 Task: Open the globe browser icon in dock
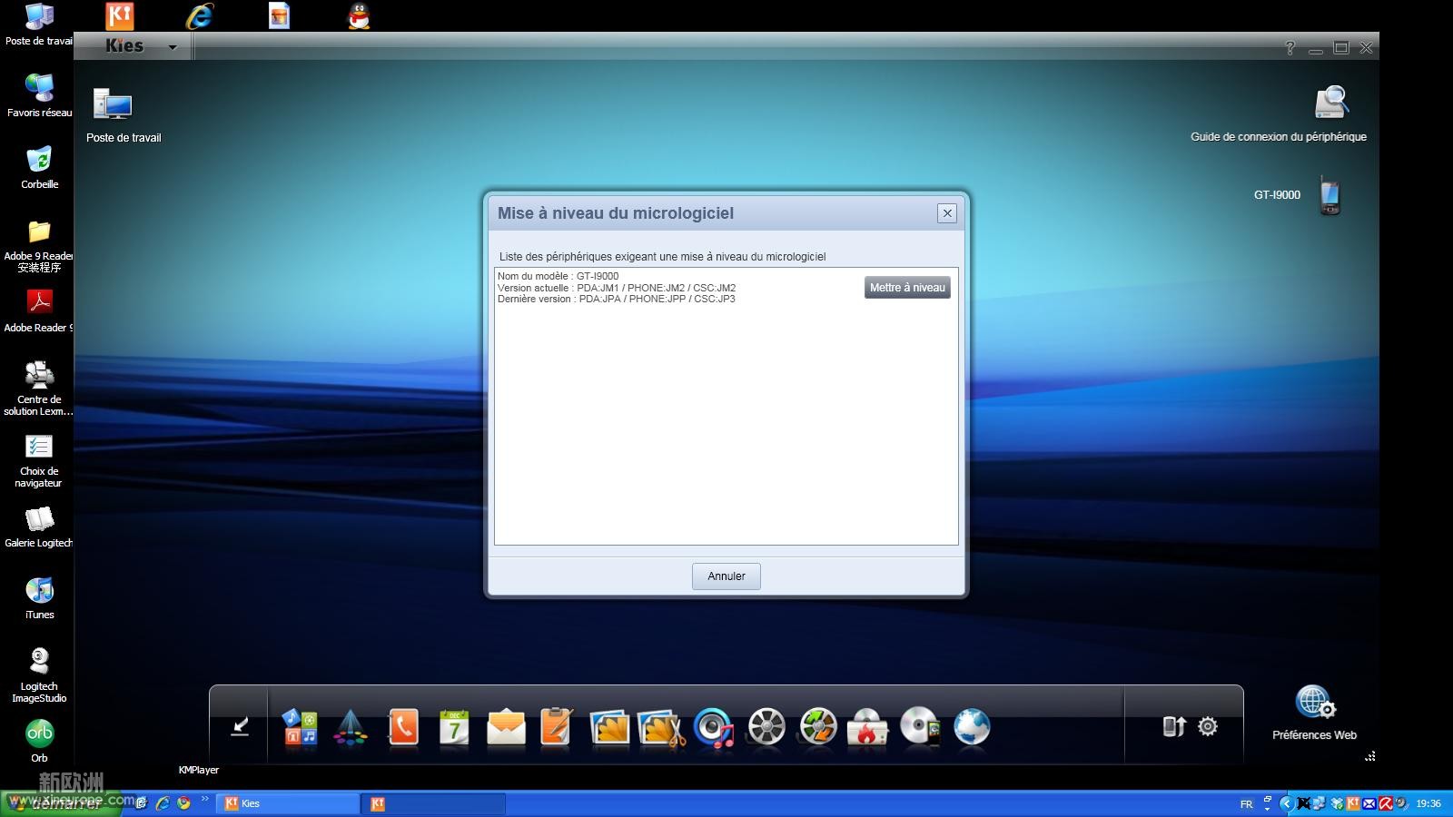(972, 727)
